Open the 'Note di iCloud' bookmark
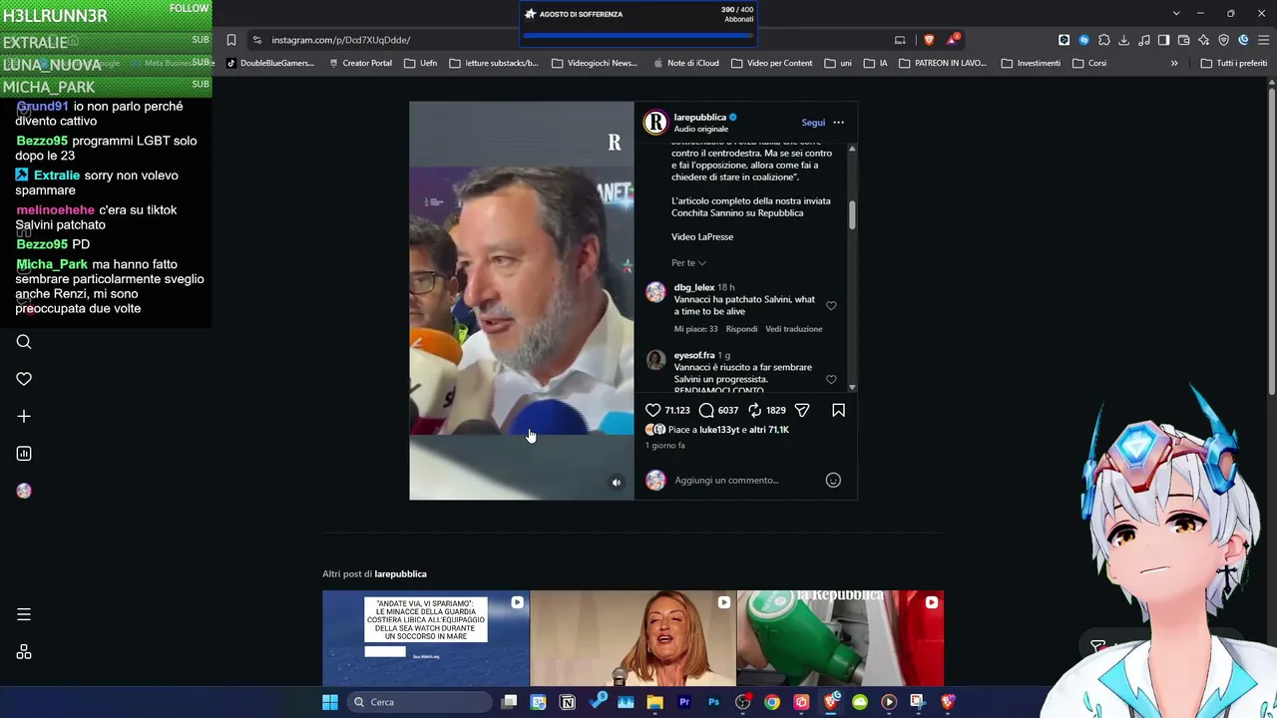Image resolution: width=1277 pixels, height=718 pixels. (x=685, y=63)
